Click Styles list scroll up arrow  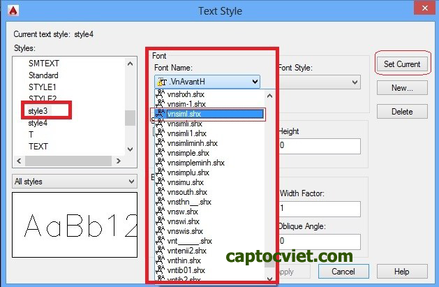point(131,64)
